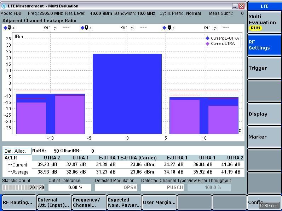Open Frequency/Channel settings

coord(88,203)
